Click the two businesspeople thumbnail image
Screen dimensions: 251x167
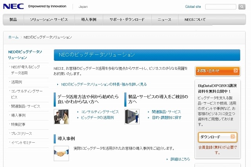point(61,116)
